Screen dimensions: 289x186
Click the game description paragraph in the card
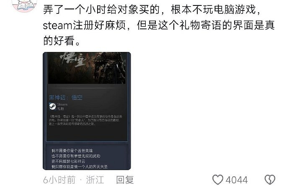(x=85, y=120)
